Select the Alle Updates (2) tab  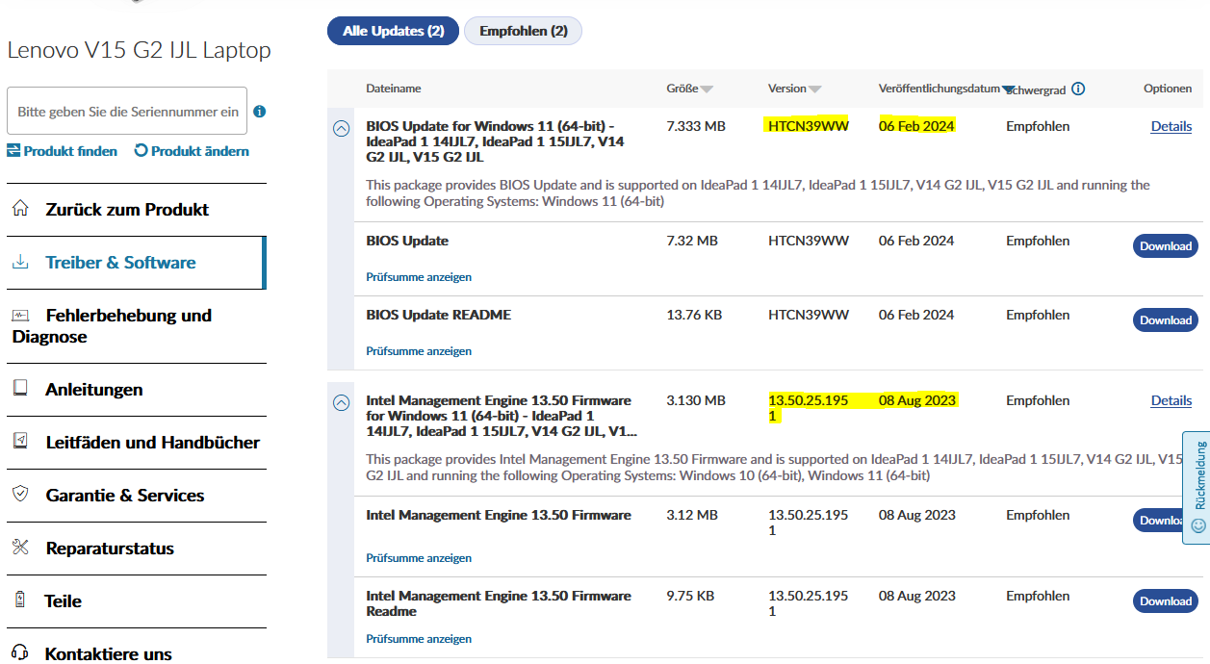click(x=394, y=31)
